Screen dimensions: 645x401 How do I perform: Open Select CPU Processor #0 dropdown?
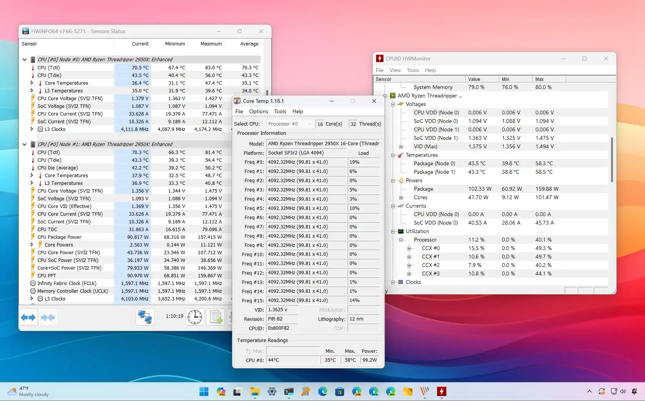click(x=290, y=124)
